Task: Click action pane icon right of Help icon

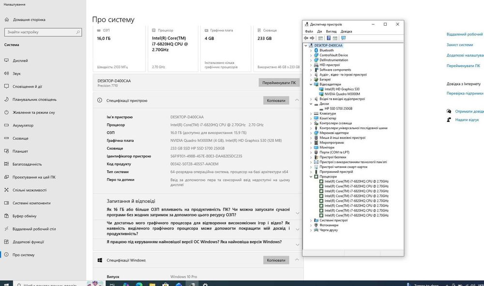Action: pyautogui.click(x=335, y=38)
